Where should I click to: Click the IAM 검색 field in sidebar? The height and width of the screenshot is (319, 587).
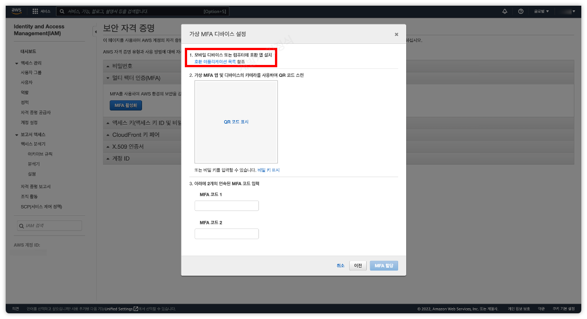(50, 226)
